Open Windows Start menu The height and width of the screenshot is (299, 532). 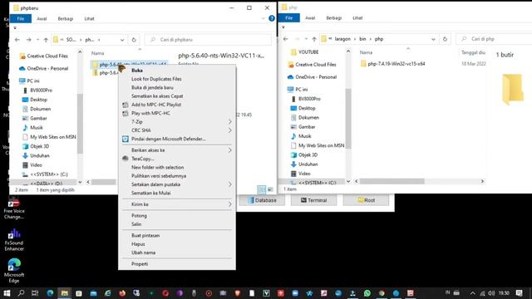point(7,293)
